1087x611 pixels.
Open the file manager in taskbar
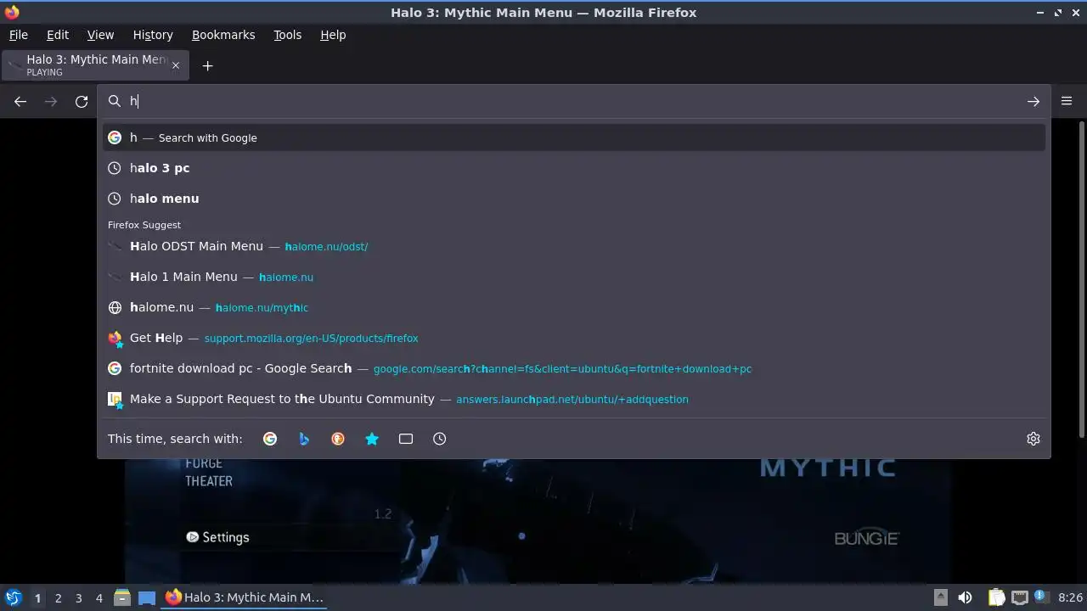tap(121, 597)
